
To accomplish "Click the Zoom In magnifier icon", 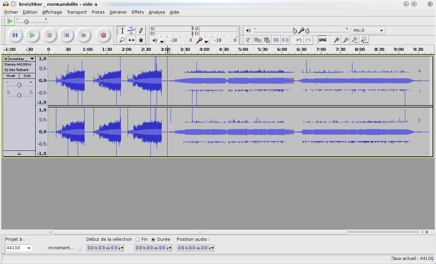I will coord(336,40).
